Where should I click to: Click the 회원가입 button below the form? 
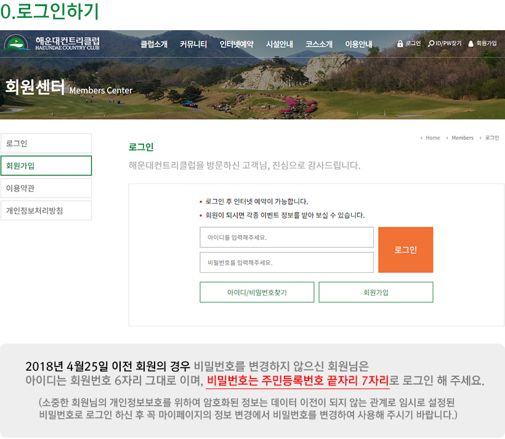376,292
